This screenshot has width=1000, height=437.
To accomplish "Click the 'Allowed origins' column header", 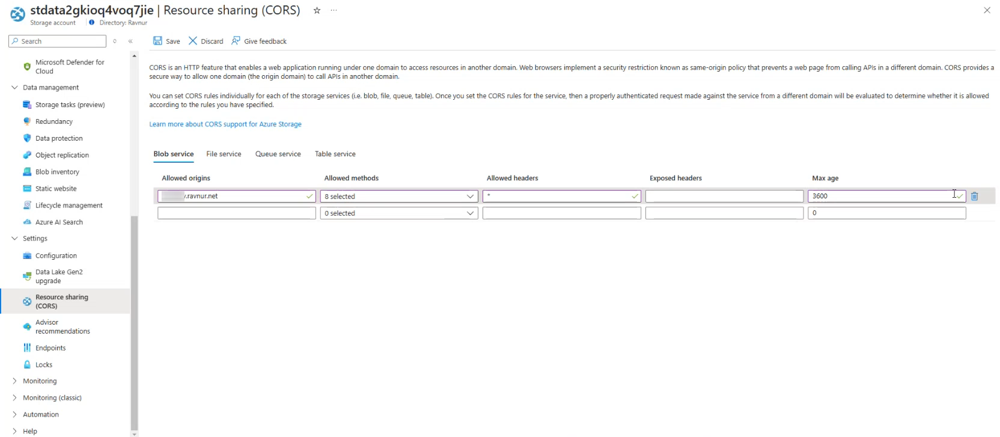I will point(186,179).
